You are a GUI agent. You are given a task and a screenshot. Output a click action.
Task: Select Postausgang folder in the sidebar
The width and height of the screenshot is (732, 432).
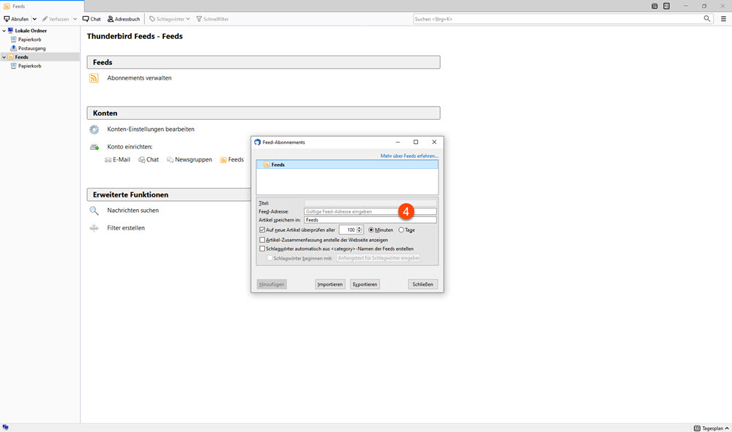31,48
